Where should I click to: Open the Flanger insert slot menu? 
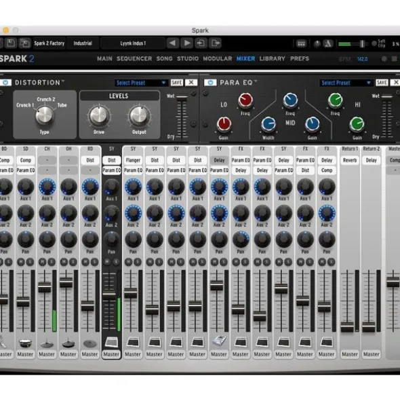pos(133,160)
